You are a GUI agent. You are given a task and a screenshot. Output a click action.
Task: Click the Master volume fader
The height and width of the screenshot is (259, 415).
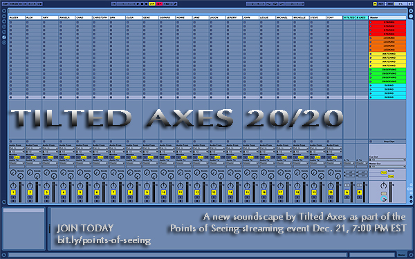[x=391, y=192]
